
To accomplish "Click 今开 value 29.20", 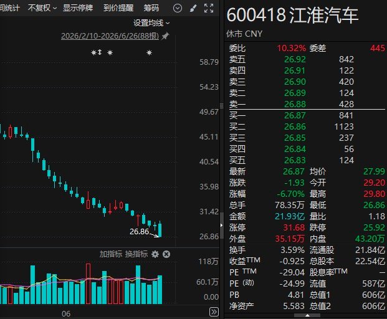I will (374, 183).
